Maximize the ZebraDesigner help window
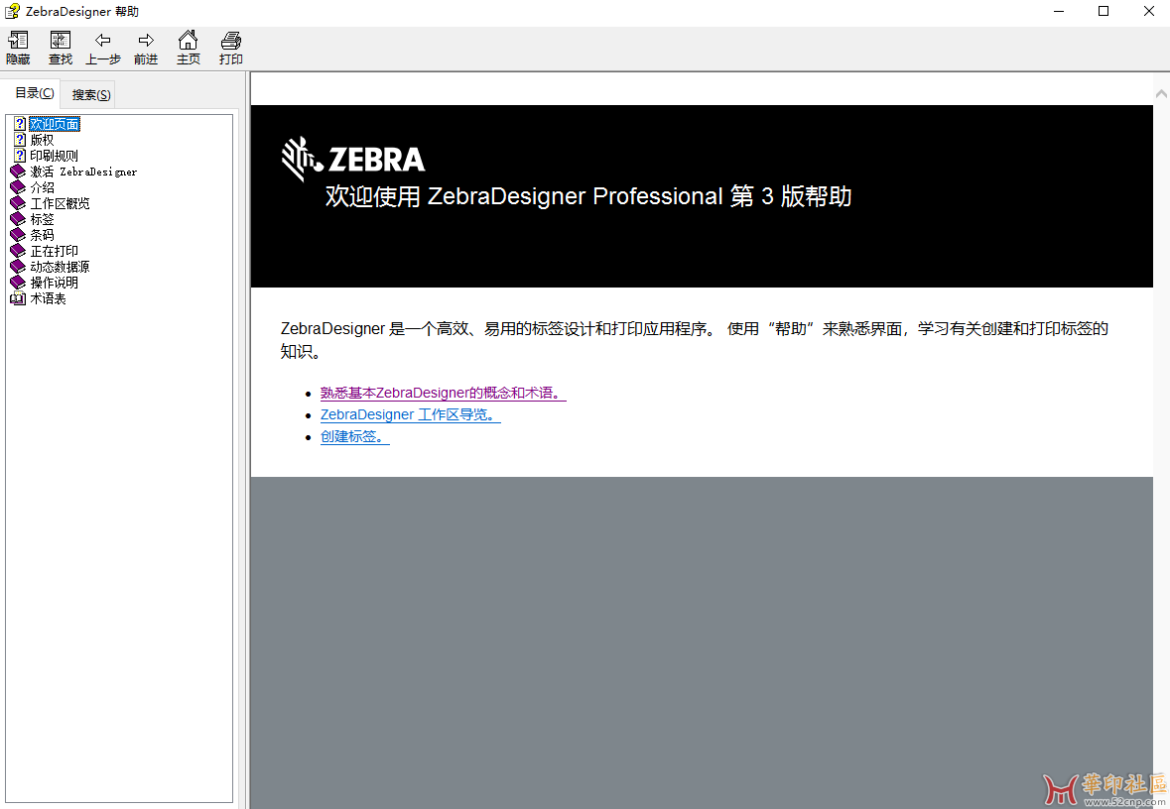Viewport: 1170px width, 809px height. pyautogui.click(x=1104, y=11)
